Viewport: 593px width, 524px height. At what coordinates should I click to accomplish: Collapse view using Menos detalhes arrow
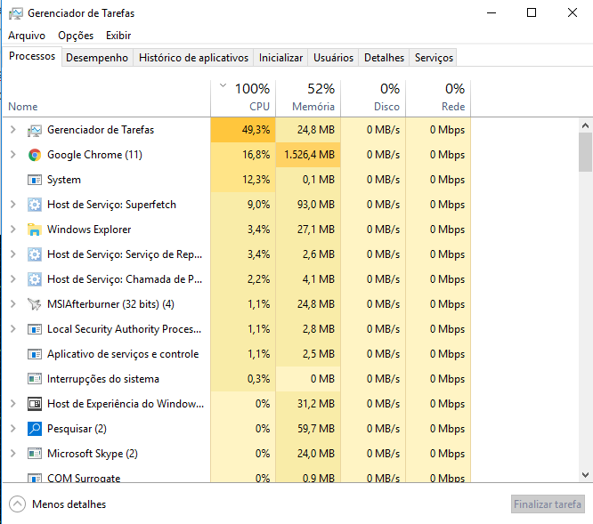(x=18, y=504)
